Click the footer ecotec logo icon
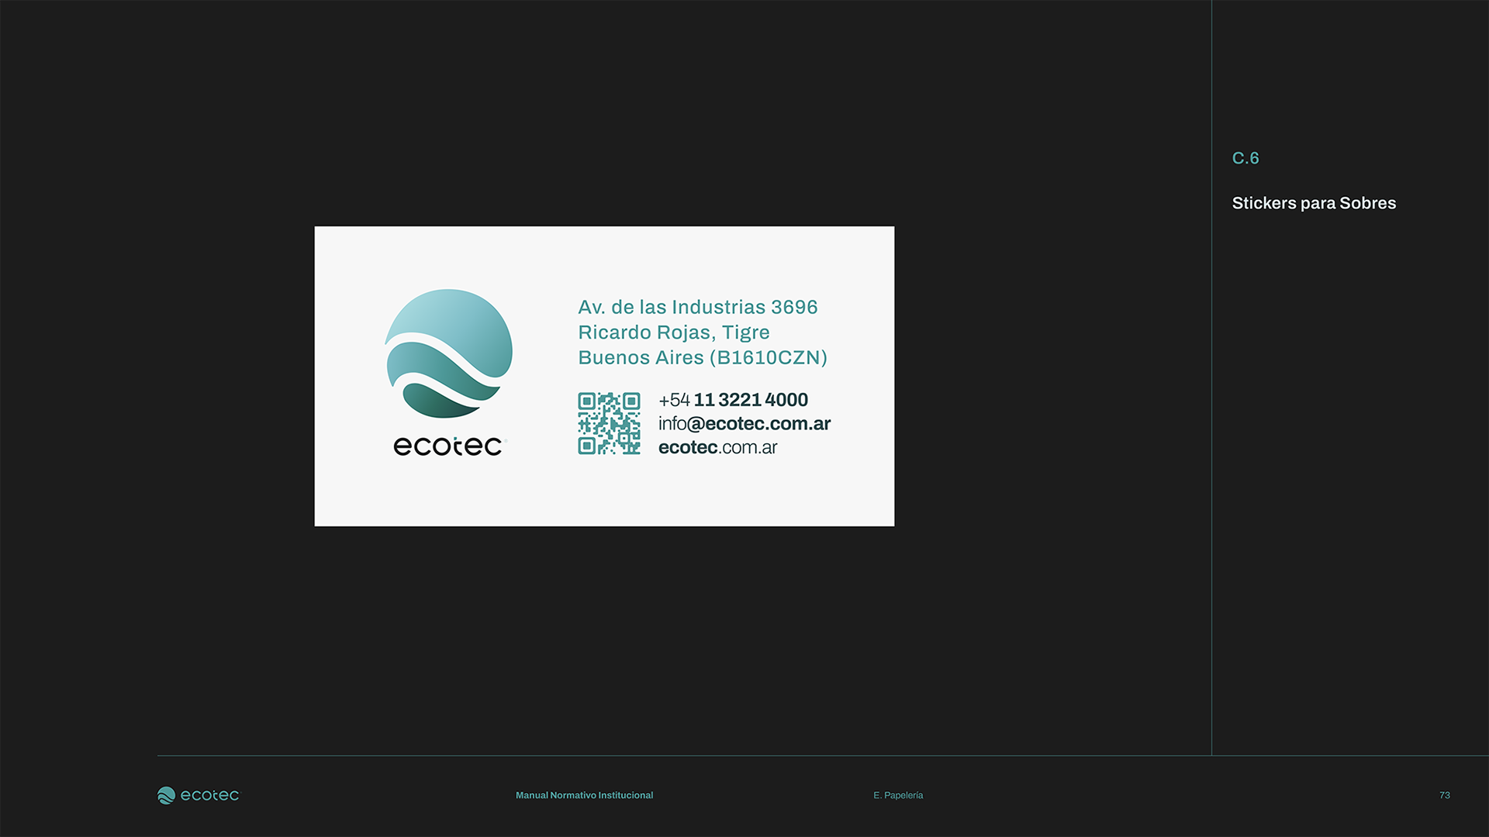Image resolution: width=1489 pixels, height=837 pixels. point(166,795)
